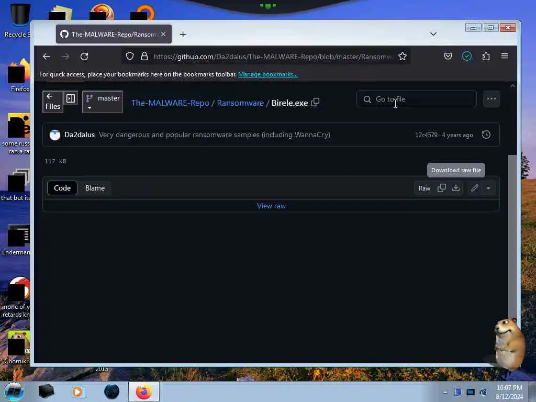
Task: Click the Firefox taskbar icon
Action: tap(144, 392)
